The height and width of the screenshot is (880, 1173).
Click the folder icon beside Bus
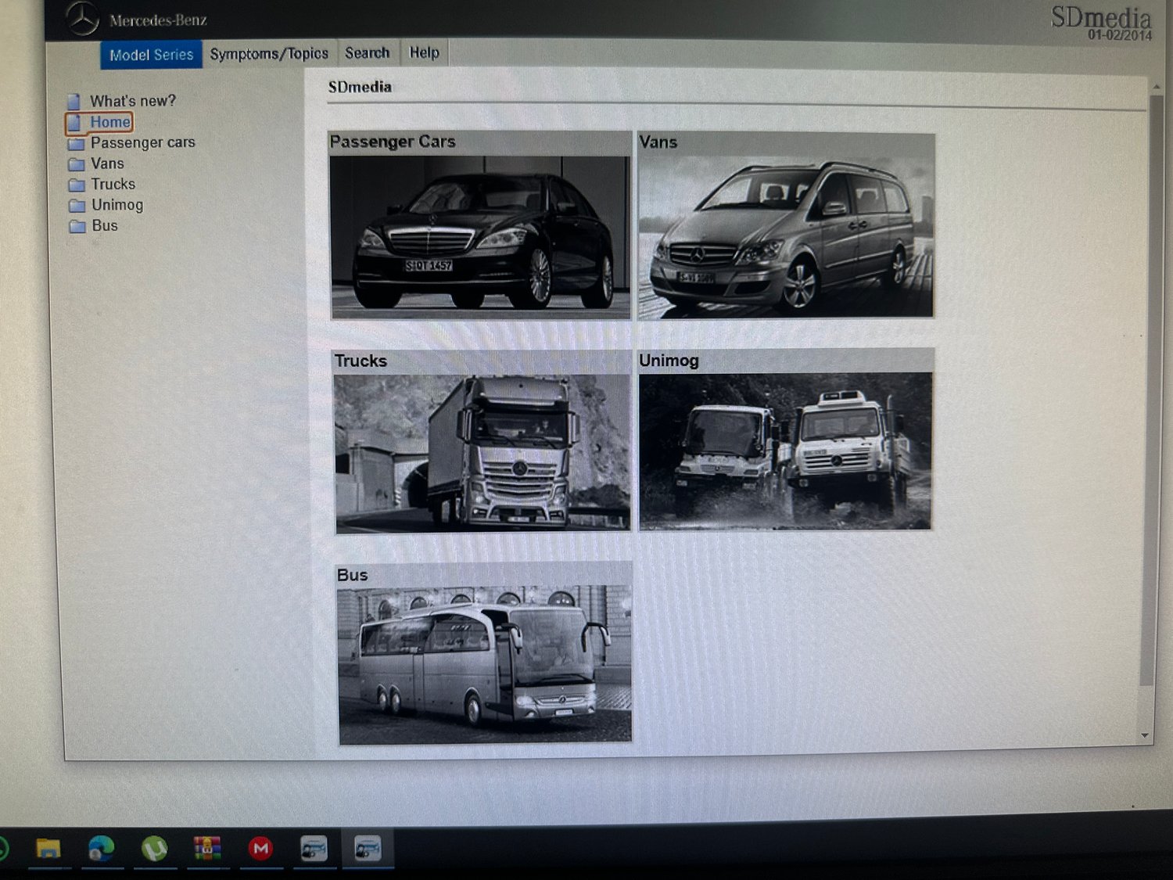(x=77, y=227)
